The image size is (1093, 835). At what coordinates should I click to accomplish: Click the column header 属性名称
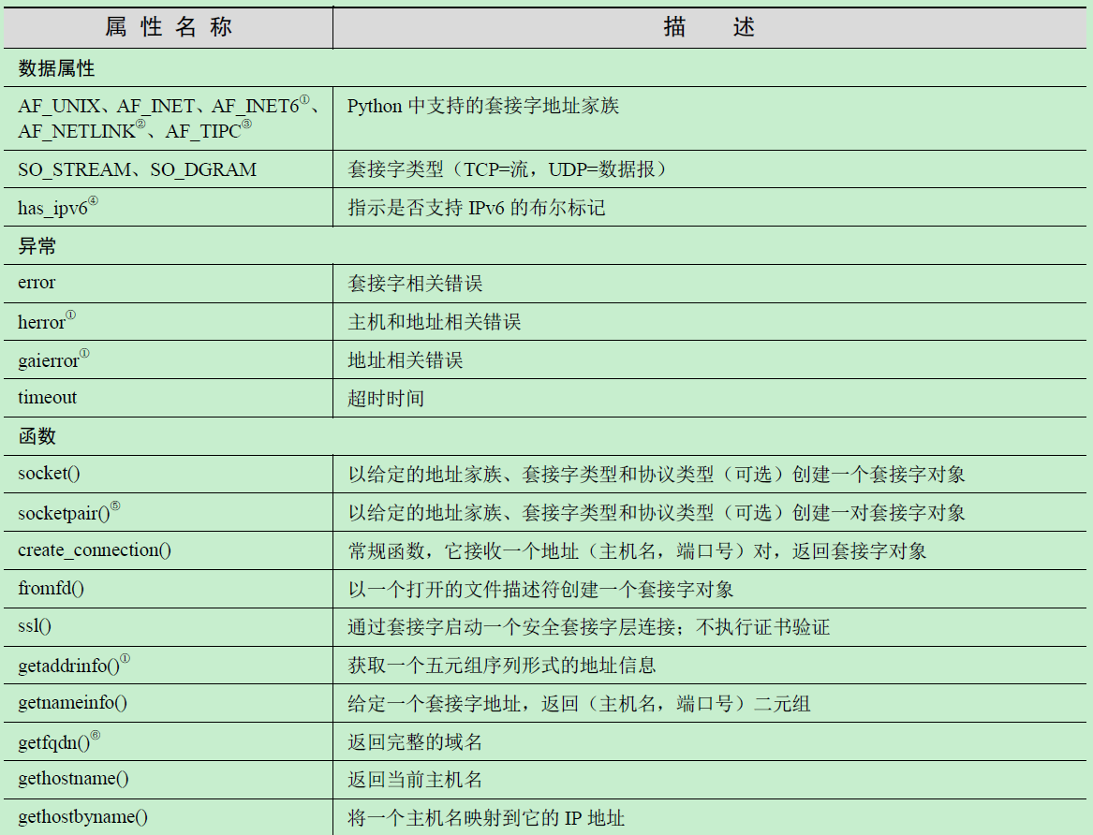tap(168, 27)
